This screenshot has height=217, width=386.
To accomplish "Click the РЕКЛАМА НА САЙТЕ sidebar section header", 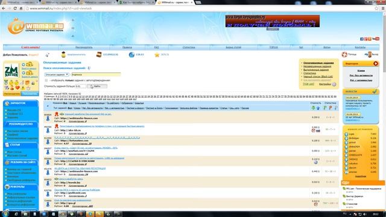I will pyautogui.click(x=21, y=162).
